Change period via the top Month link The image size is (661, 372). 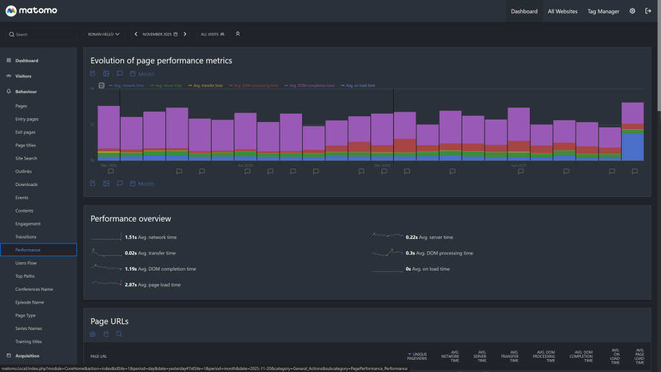pyautogui.click(x=146, y=74)
